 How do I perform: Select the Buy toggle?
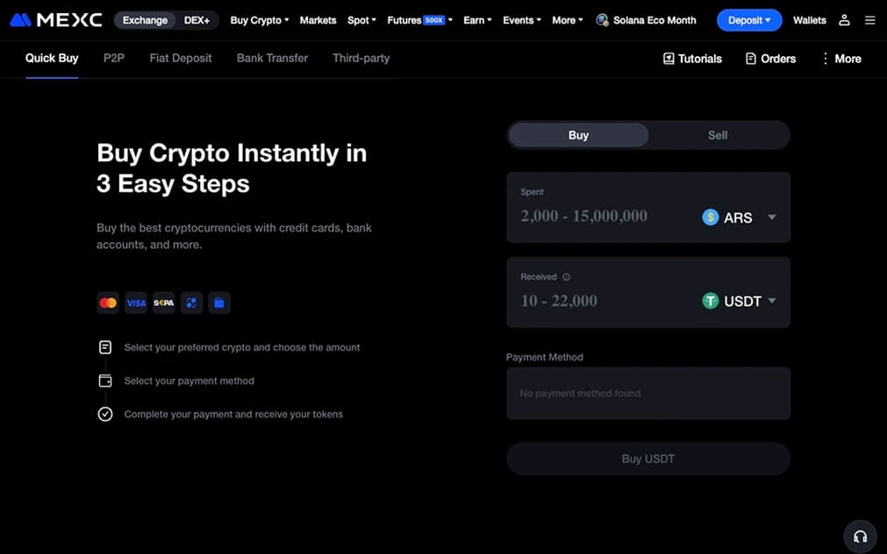click(578, 135)
